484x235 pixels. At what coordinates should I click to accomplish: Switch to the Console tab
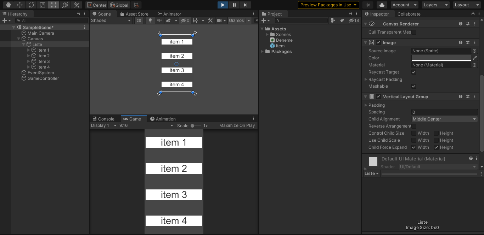tap(103, 119)
